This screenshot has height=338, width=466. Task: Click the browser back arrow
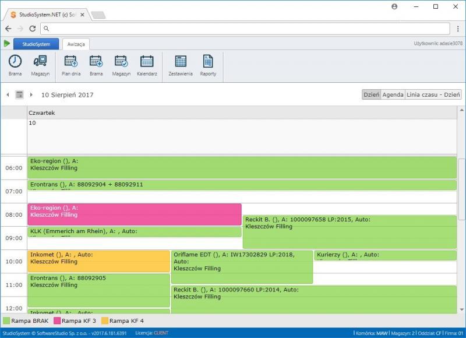[x=8, y=29]
